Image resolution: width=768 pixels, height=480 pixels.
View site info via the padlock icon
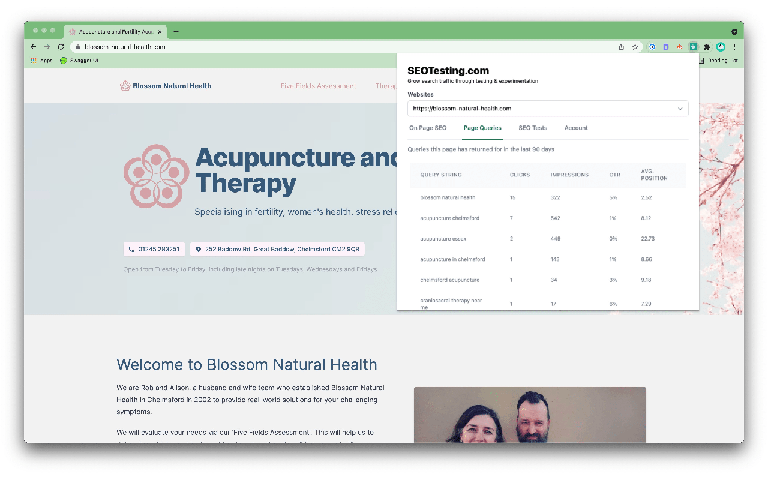77,47
